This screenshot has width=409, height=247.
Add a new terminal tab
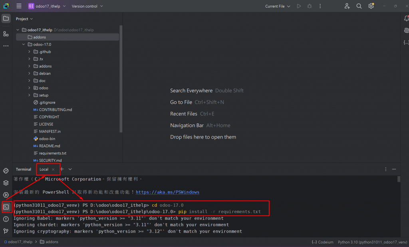click(x=62, y=169)
